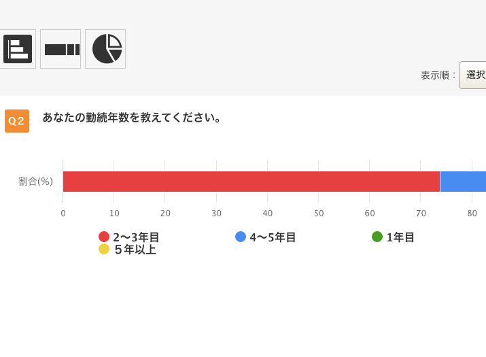
Task: Select the stacked bar chart icon
Action: 61,49
